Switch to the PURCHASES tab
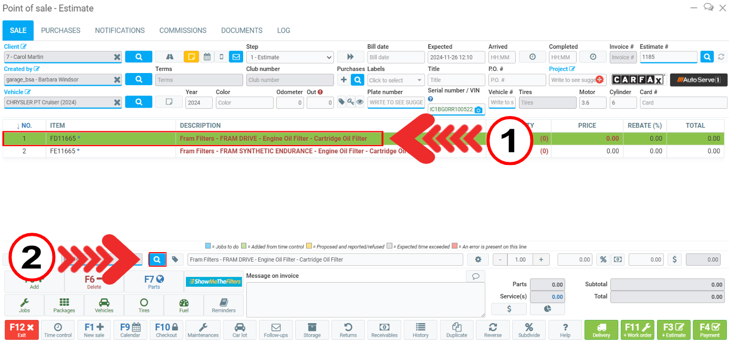Screen dimensions: 729x343 pos(61,30)
